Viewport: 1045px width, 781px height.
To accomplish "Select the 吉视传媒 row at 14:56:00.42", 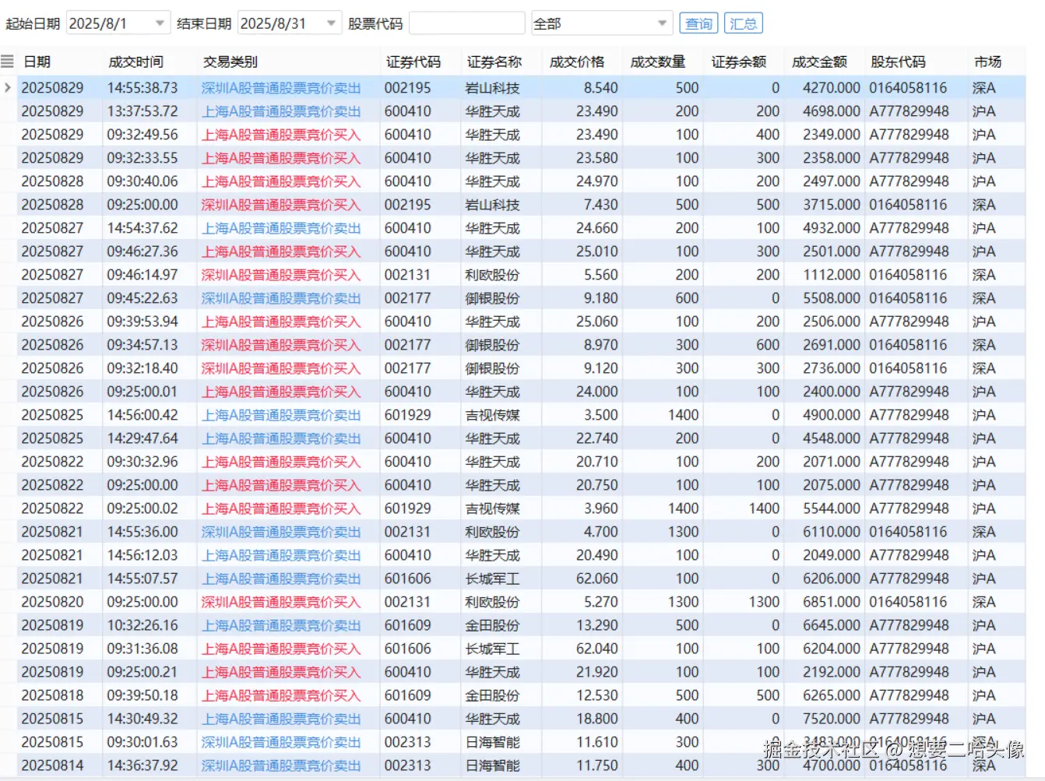I will tap(492, 415).
